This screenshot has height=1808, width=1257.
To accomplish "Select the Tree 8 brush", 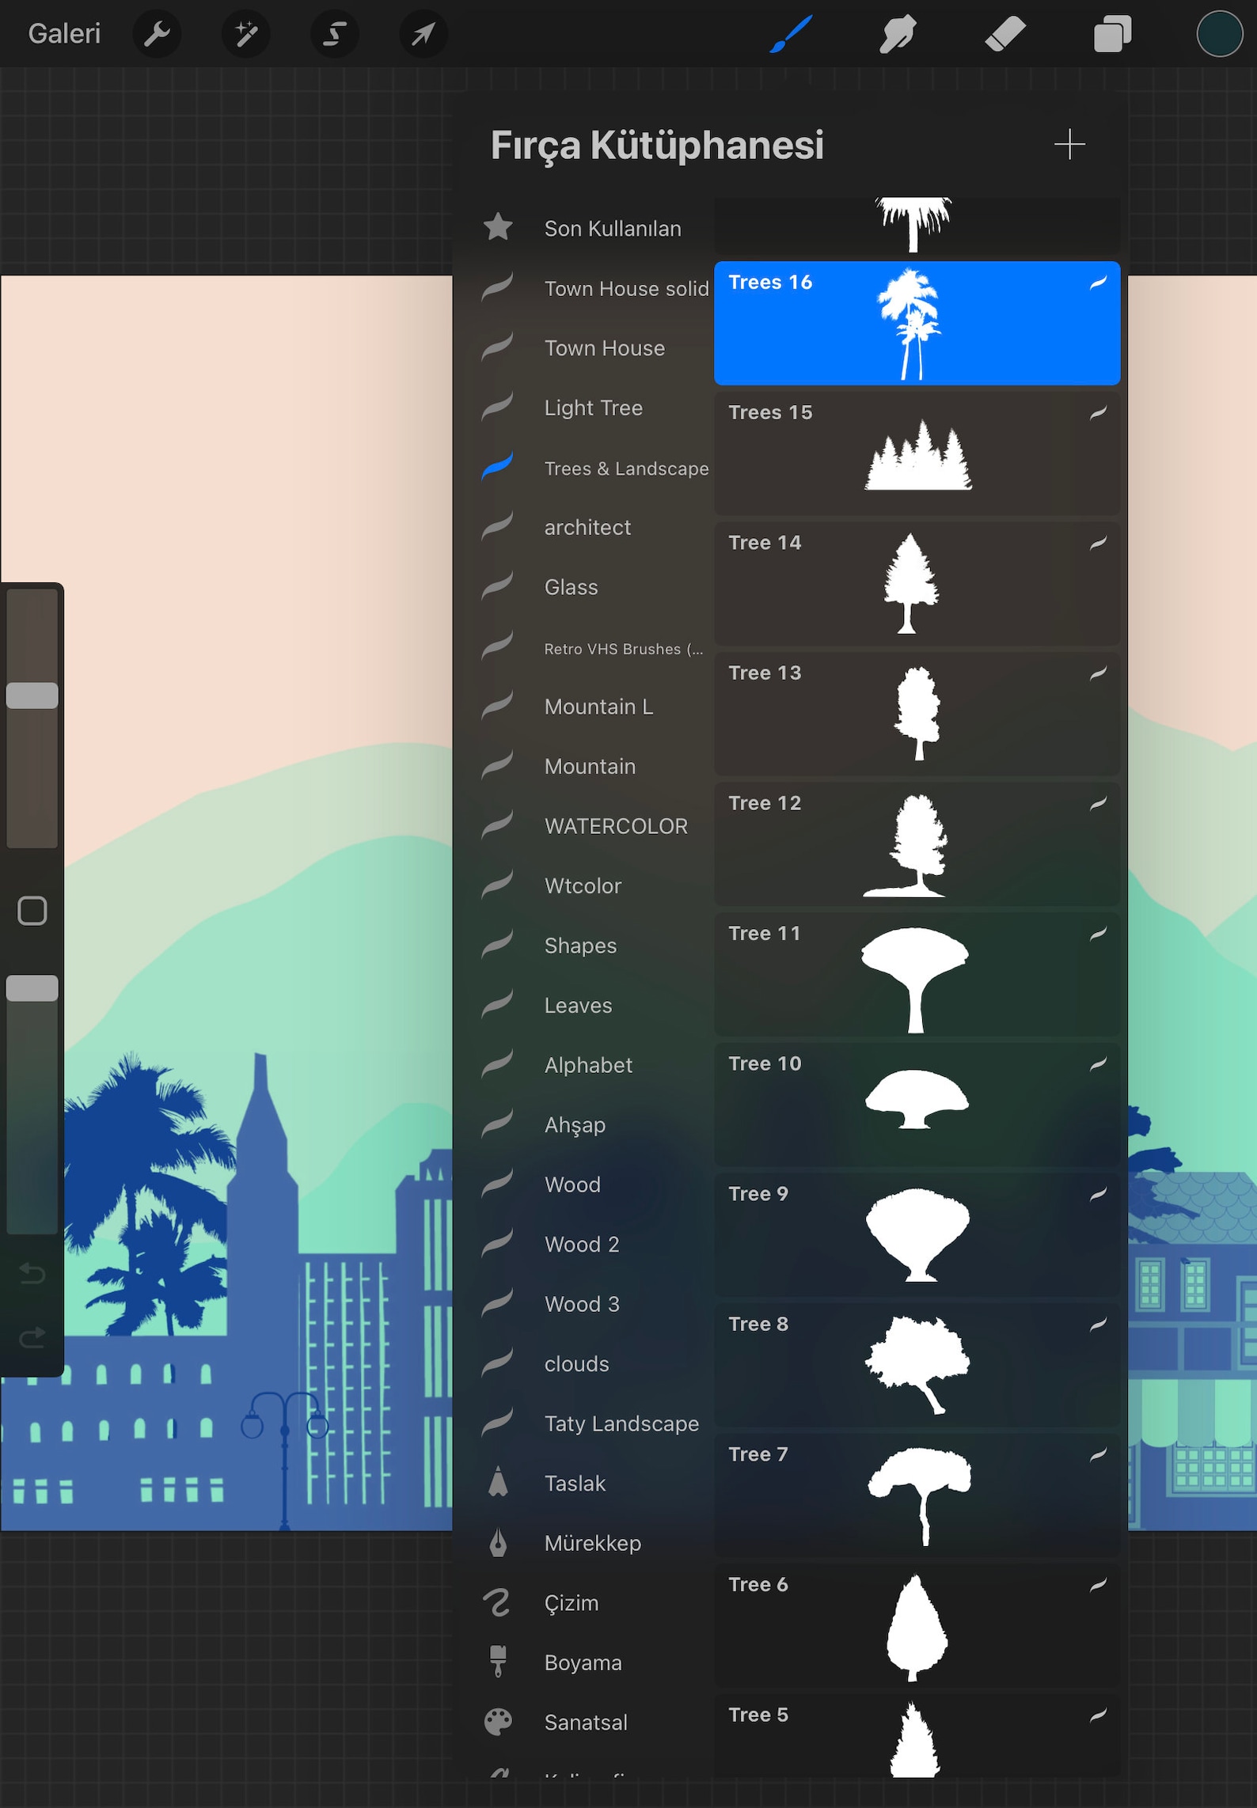I will click(917, 1366).
